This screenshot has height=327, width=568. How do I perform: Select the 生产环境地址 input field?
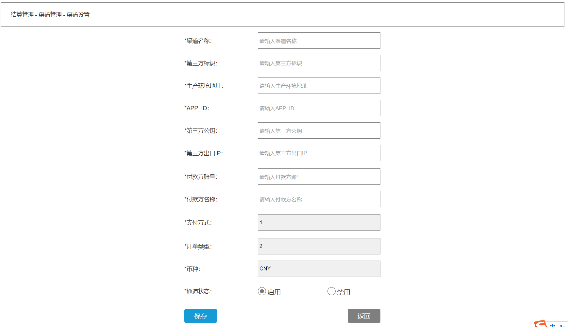319,86
